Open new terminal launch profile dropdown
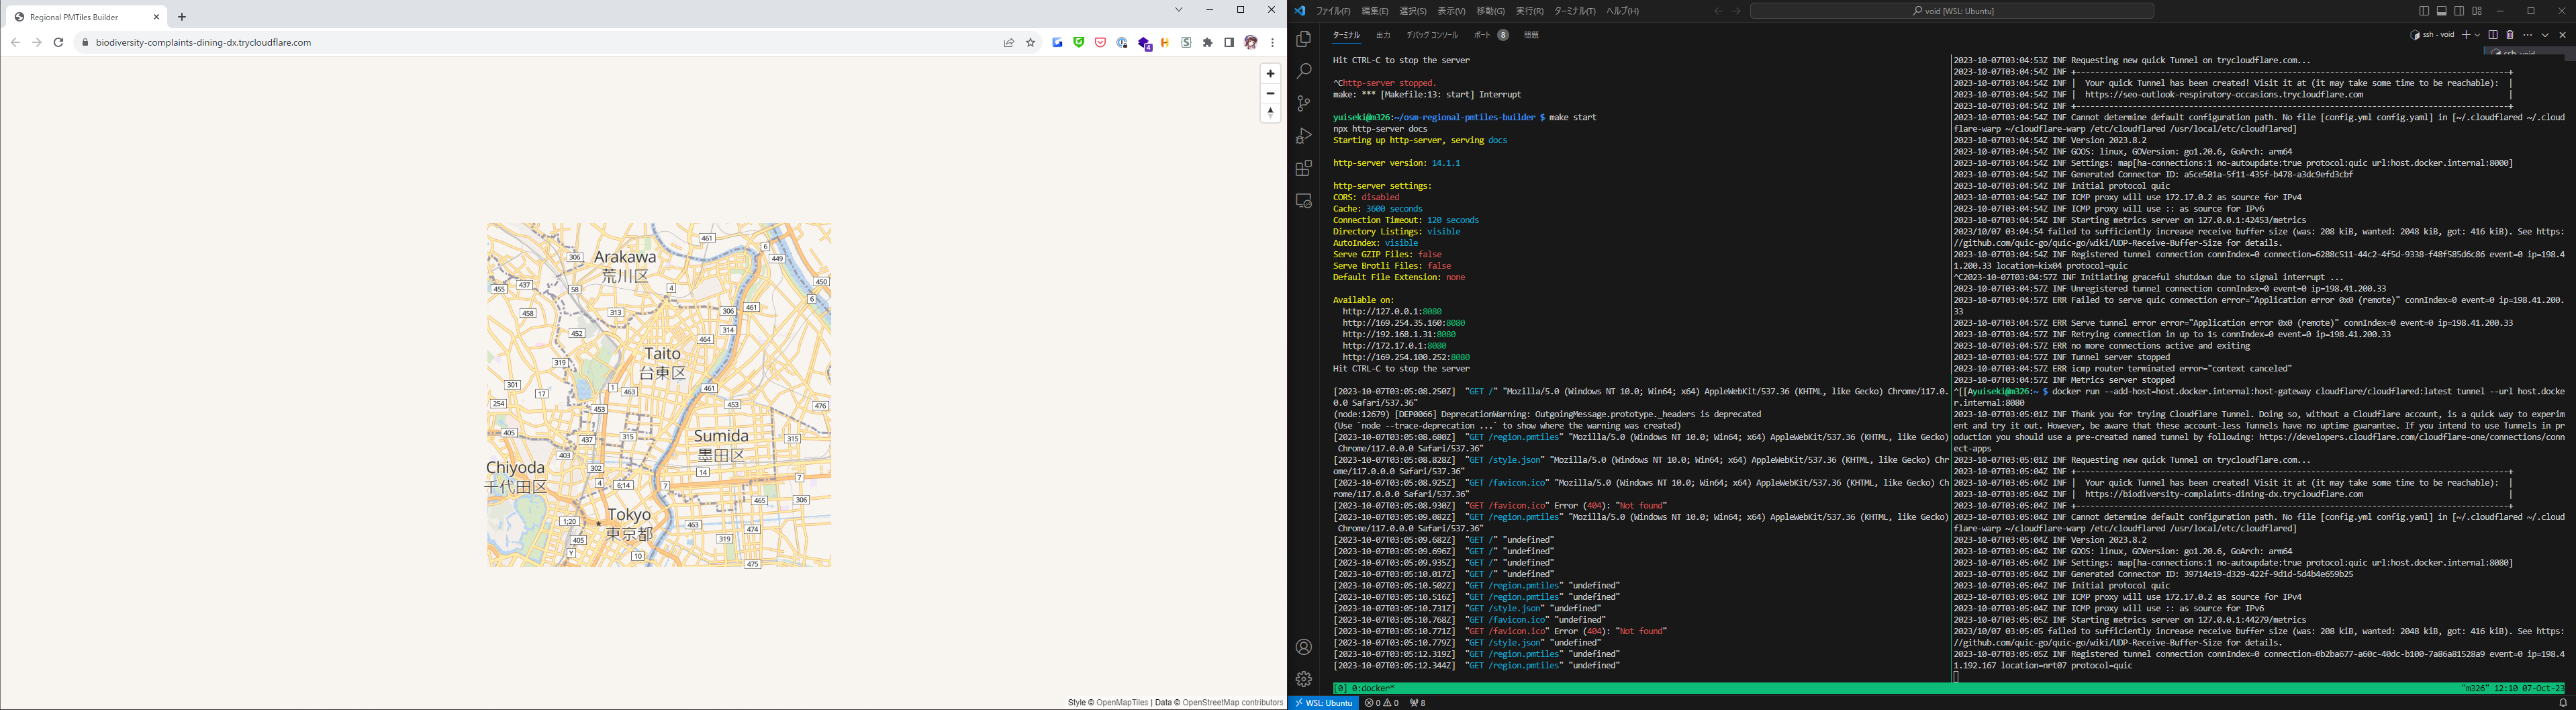This screenshot has width=2576, height=710. click(2477, 35)
